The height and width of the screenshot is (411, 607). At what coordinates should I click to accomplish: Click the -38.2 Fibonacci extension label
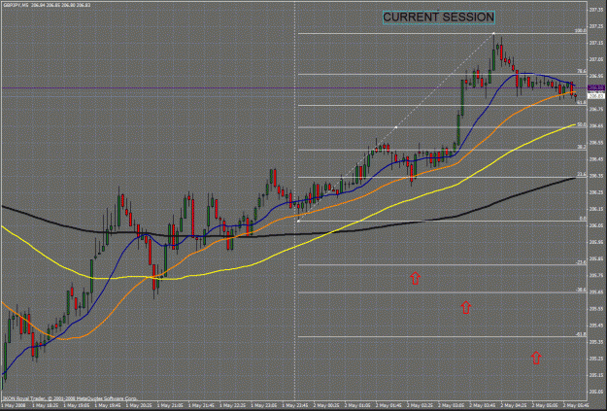[581, 290]
